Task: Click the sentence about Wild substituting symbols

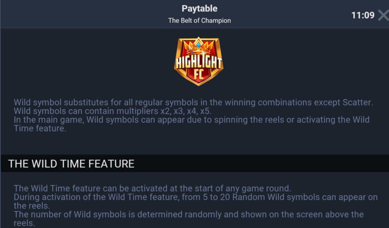Action: coord(193,102)
